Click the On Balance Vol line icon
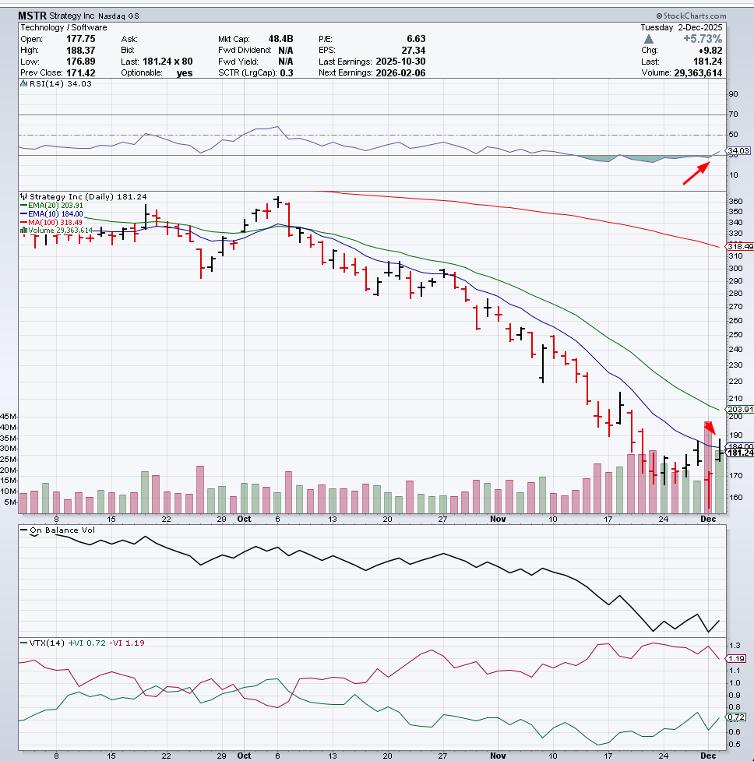The height and width of the screenshot is (761, 754). 24,530
